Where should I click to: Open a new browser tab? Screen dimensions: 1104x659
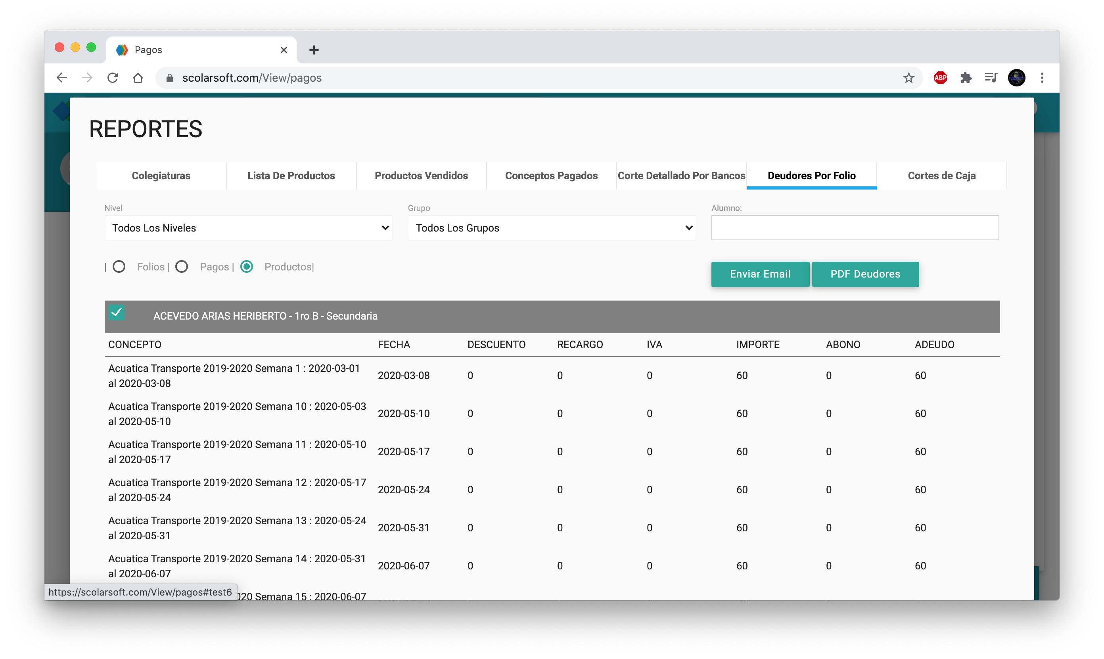pyautogui.click(x=314, y=50)
